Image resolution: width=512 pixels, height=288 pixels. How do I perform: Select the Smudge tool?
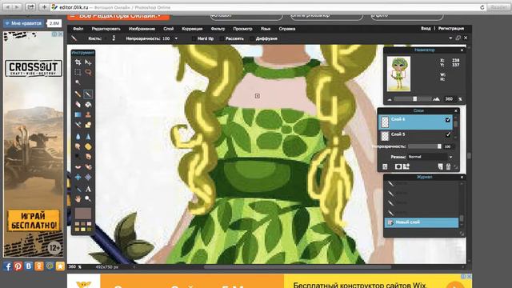pyautogui.click(x=78, y=146)
